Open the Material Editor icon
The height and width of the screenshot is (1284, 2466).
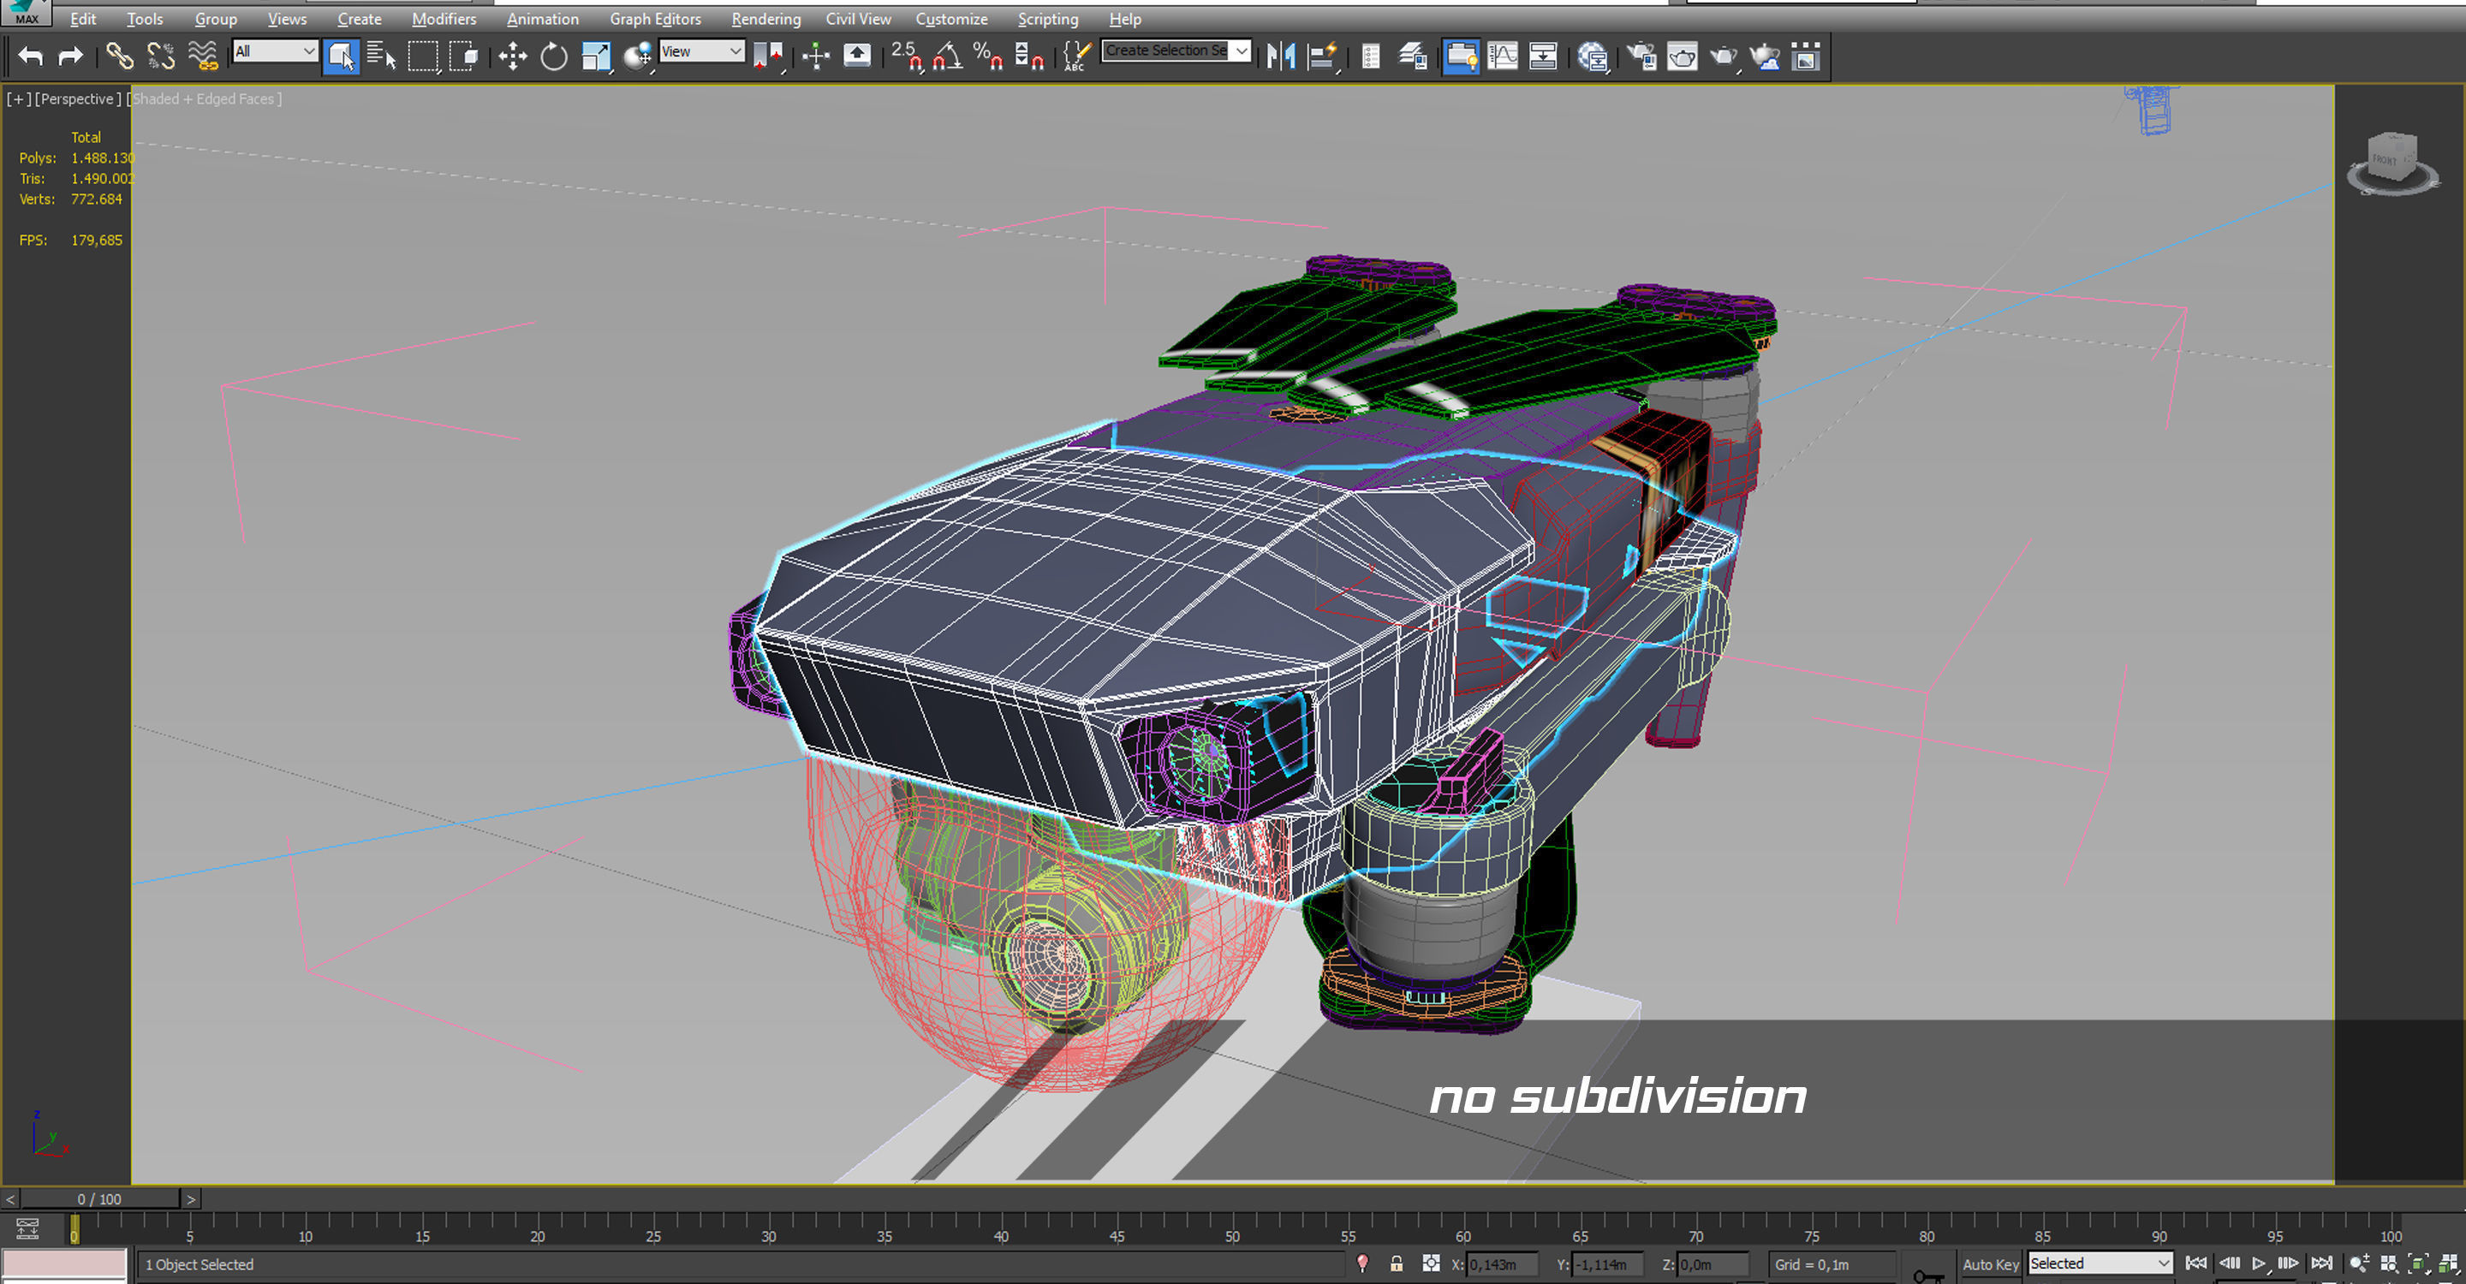click(1592, 57)
